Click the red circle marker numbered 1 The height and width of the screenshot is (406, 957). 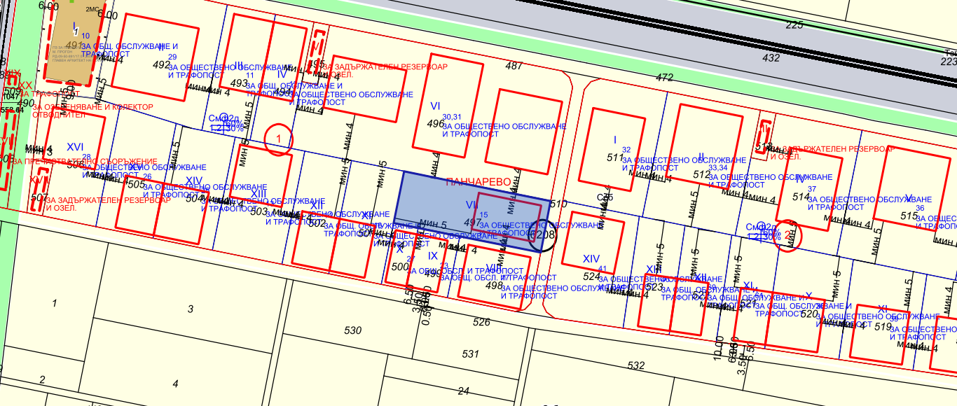(279, 139)
